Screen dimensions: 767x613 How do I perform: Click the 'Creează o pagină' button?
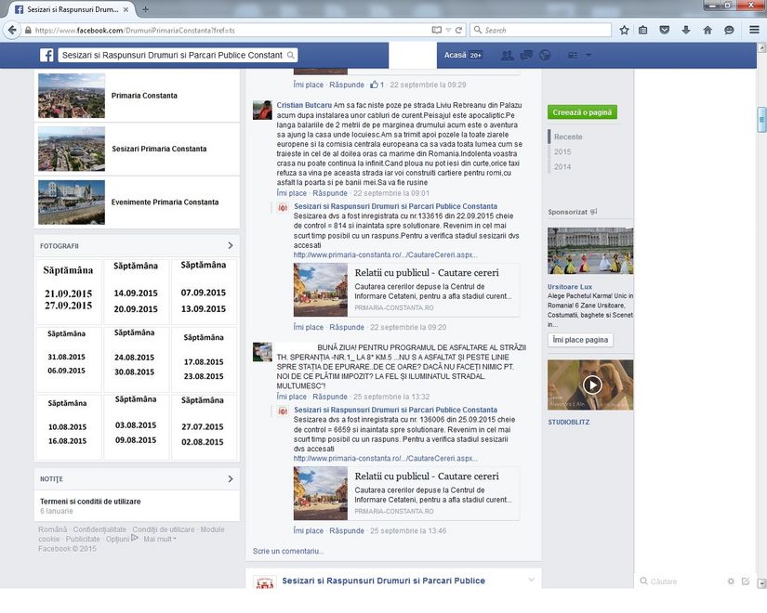coord(583,112)
